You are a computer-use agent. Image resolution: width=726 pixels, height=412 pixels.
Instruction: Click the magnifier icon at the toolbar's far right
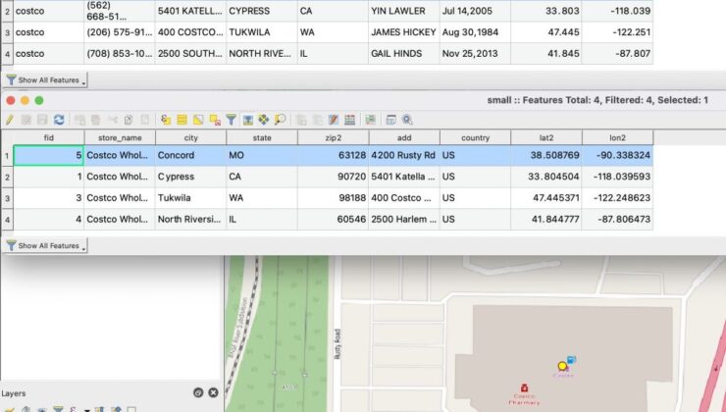coord(407,120)
